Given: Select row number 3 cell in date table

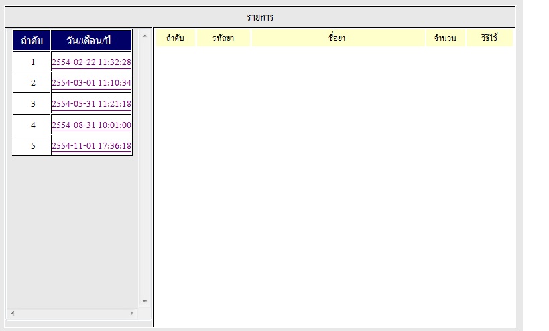Looking at the screenshot, I should pyautogui.click(x=32, y=104).
